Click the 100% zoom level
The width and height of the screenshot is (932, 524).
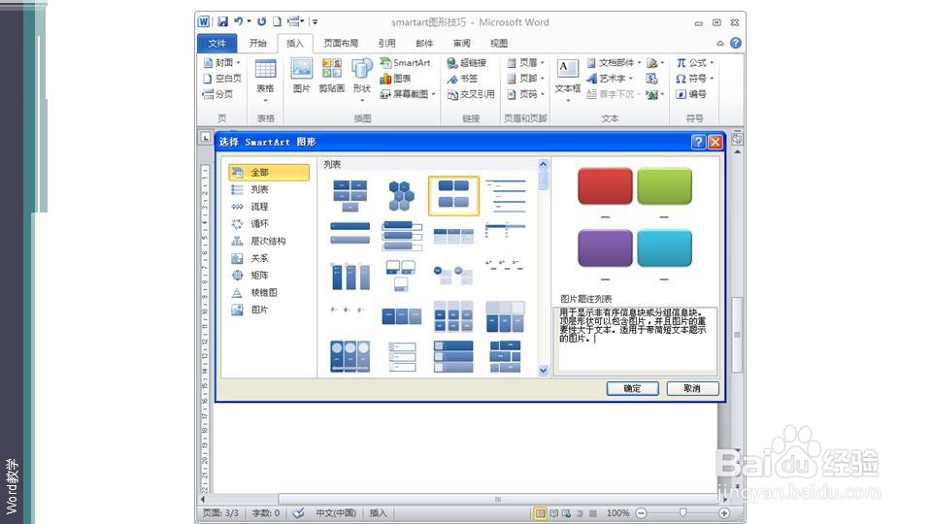pos(617,512)
